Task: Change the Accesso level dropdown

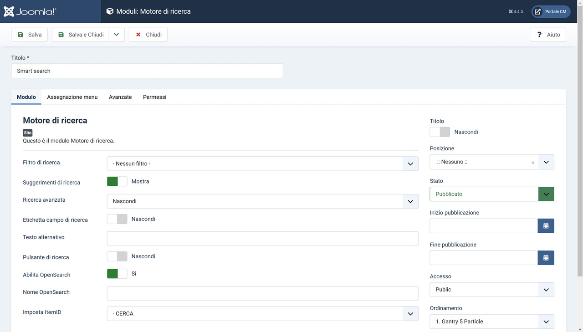Action: click(491, 289)
